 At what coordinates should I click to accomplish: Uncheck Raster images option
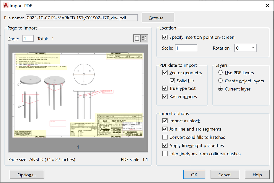[x=165, y=96]
